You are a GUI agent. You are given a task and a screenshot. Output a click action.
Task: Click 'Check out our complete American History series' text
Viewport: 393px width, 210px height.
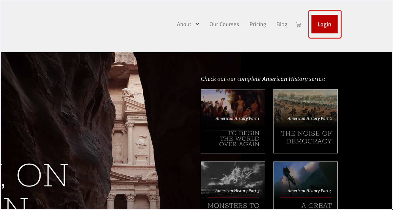pyautogui.click(x=263, y=79)
